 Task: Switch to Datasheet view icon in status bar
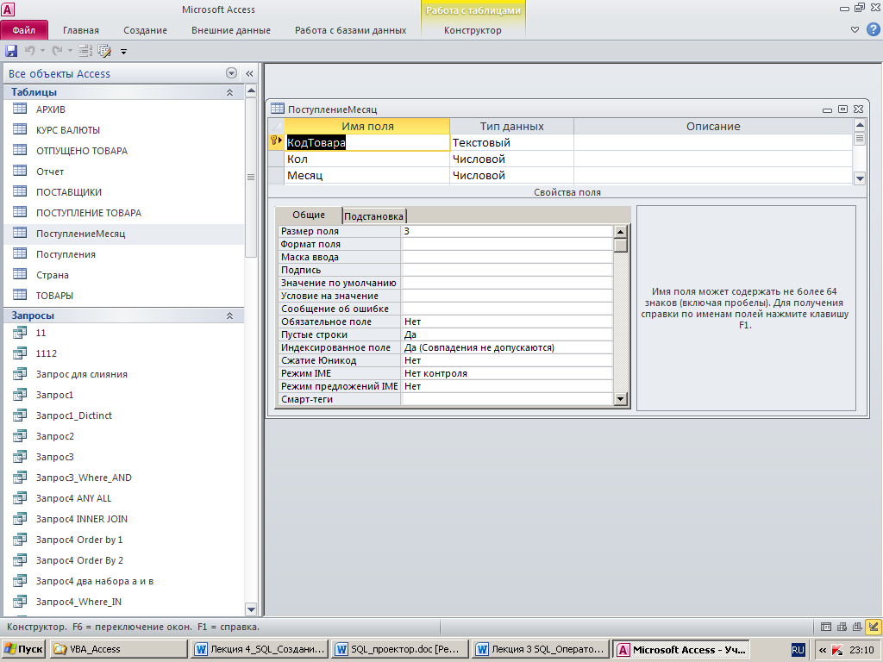point(825,627)
